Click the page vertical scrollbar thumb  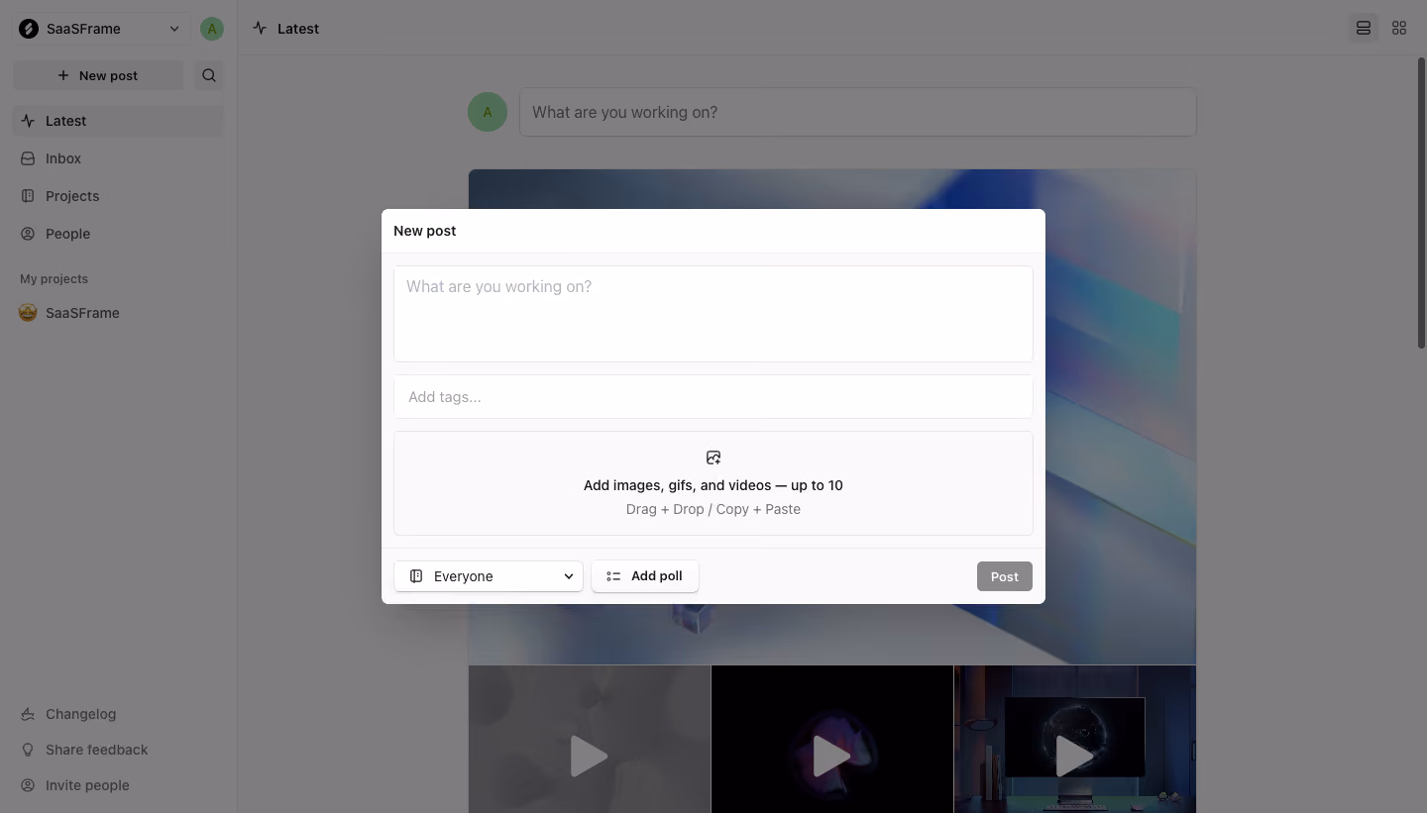1421,203
